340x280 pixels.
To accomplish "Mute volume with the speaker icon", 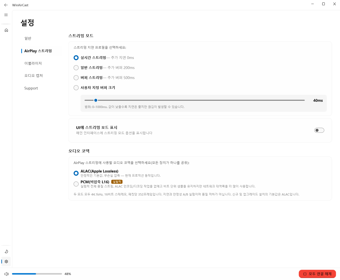I will pos(6,274).
